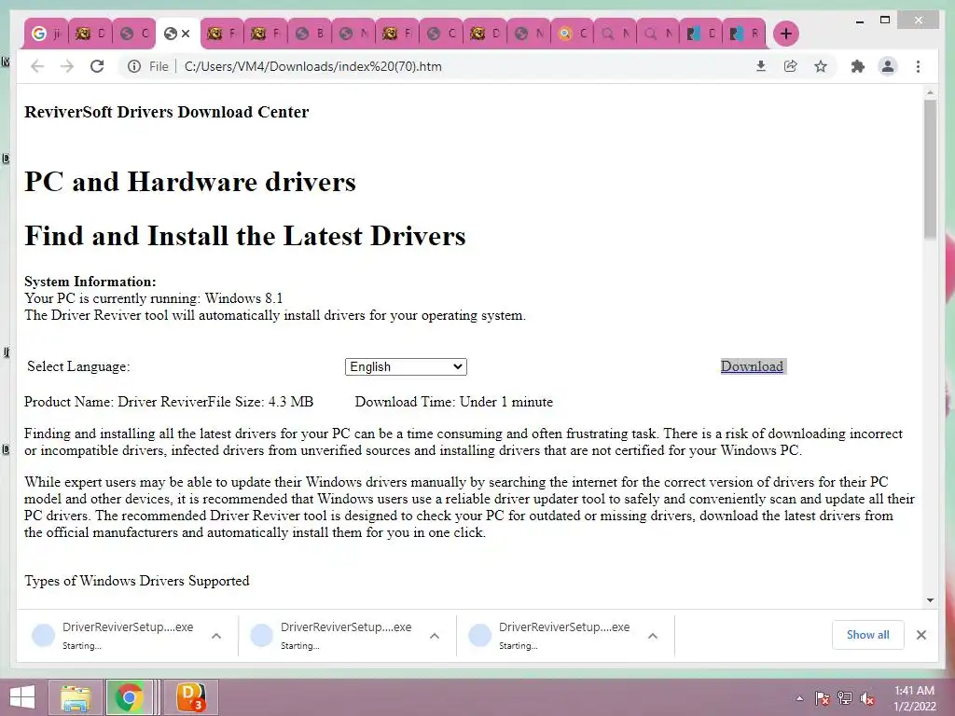Reload the current page
This screenshot has height=716, width=955.
[x=97, y=66]
